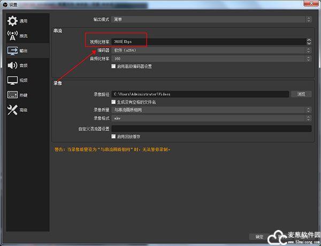Click the 高级 (Advanced) wrench icon
The image size is (321, 246).
12,110
